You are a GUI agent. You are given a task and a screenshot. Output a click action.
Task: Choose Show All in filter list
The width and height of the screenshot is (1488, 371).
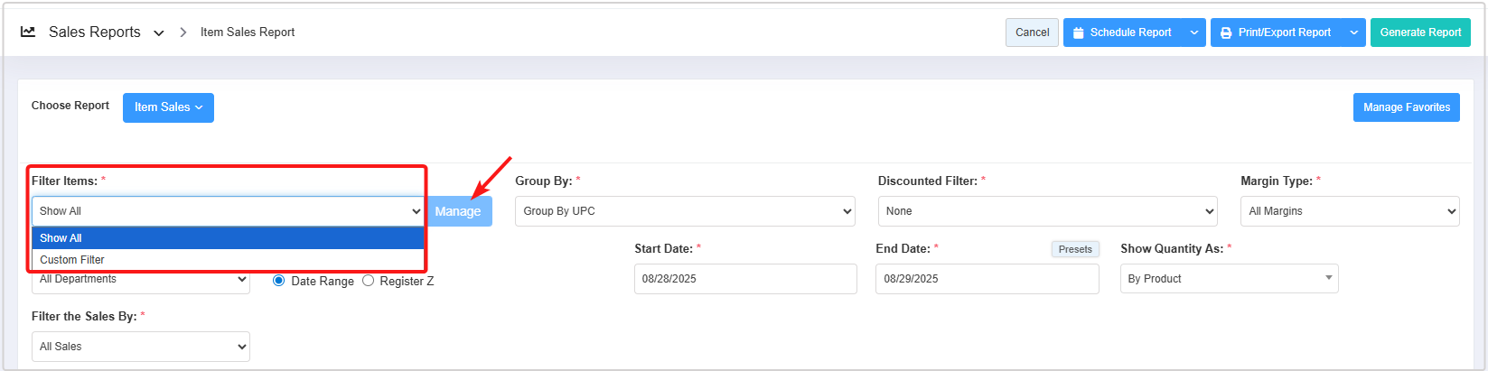(x=61, y=238)
